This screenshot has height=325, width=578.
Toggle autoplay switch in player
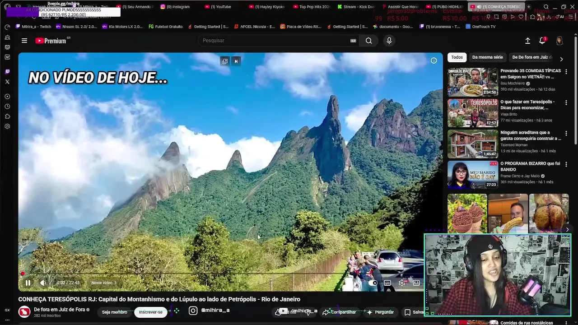click(x=373, y=283)
